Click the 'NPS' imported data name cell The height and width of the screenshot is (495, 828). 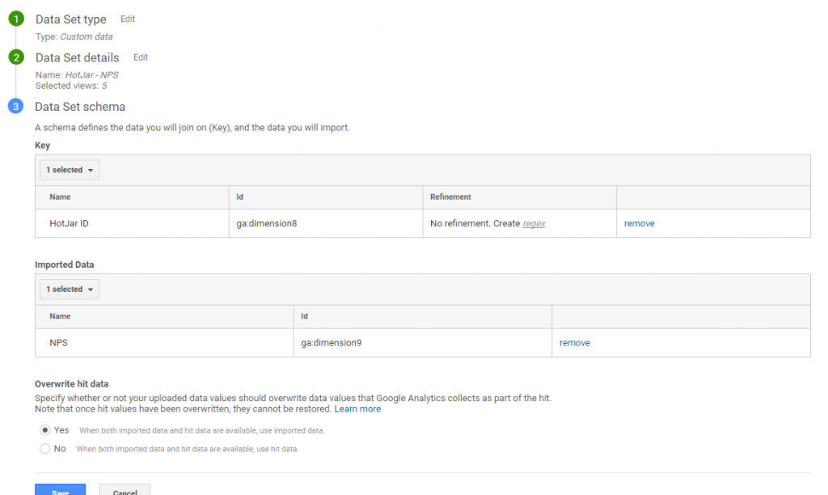point(164,343)
